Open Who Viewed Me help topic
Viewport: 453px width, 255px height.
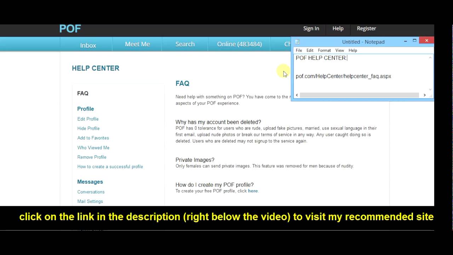click(x=93, y=148)
